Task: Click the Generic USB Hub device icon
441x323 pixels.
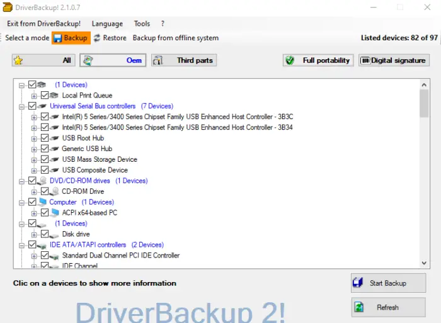Action: click(x=54, y=149)
